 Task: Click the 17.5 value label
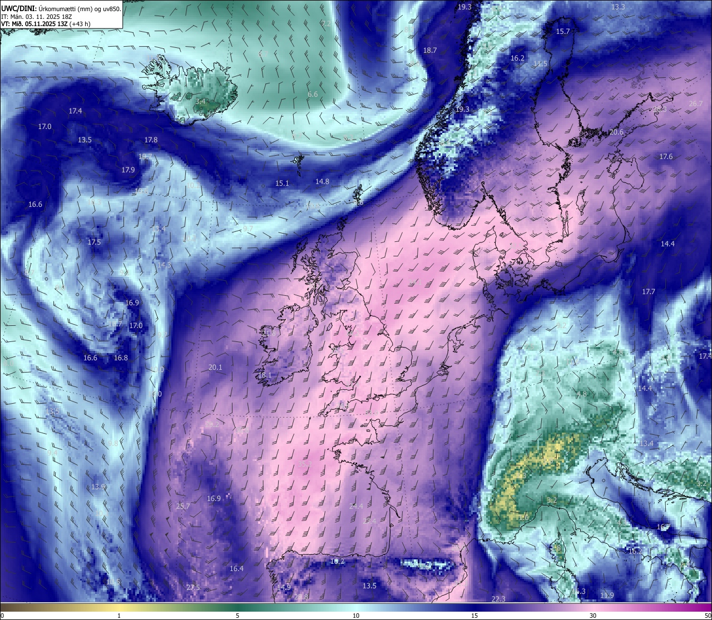coord(94,242)
